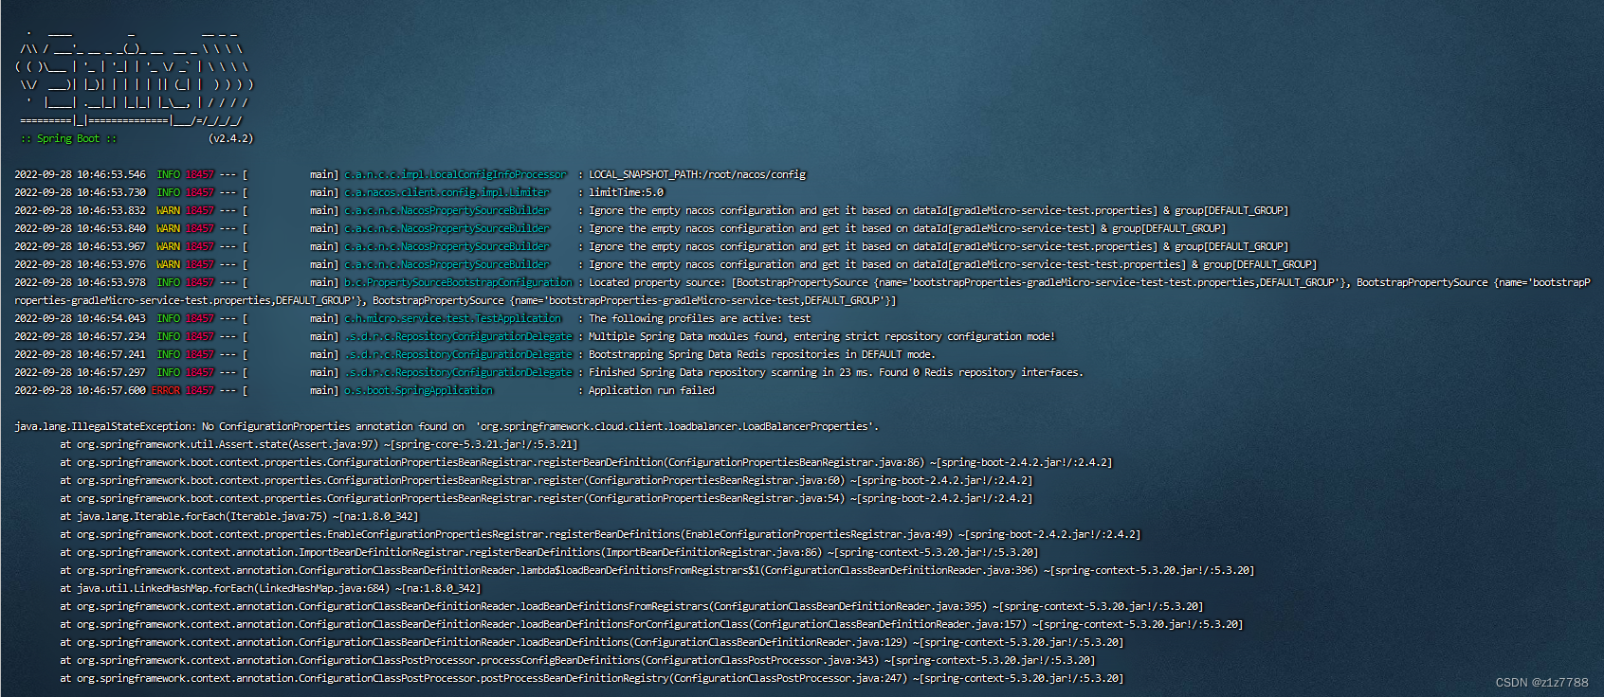Click the message mentioning gradleMicro-service-test-test.properties dataId

pos(953,264)
